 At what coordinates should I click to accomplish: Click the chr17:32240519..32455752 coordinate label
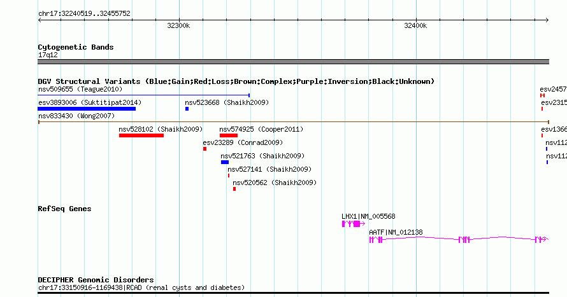click(84, 14)
